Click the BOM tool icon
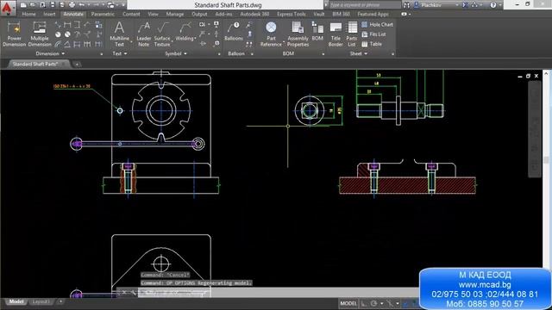Viewport: 552px width, 310px height. point(317,31)
